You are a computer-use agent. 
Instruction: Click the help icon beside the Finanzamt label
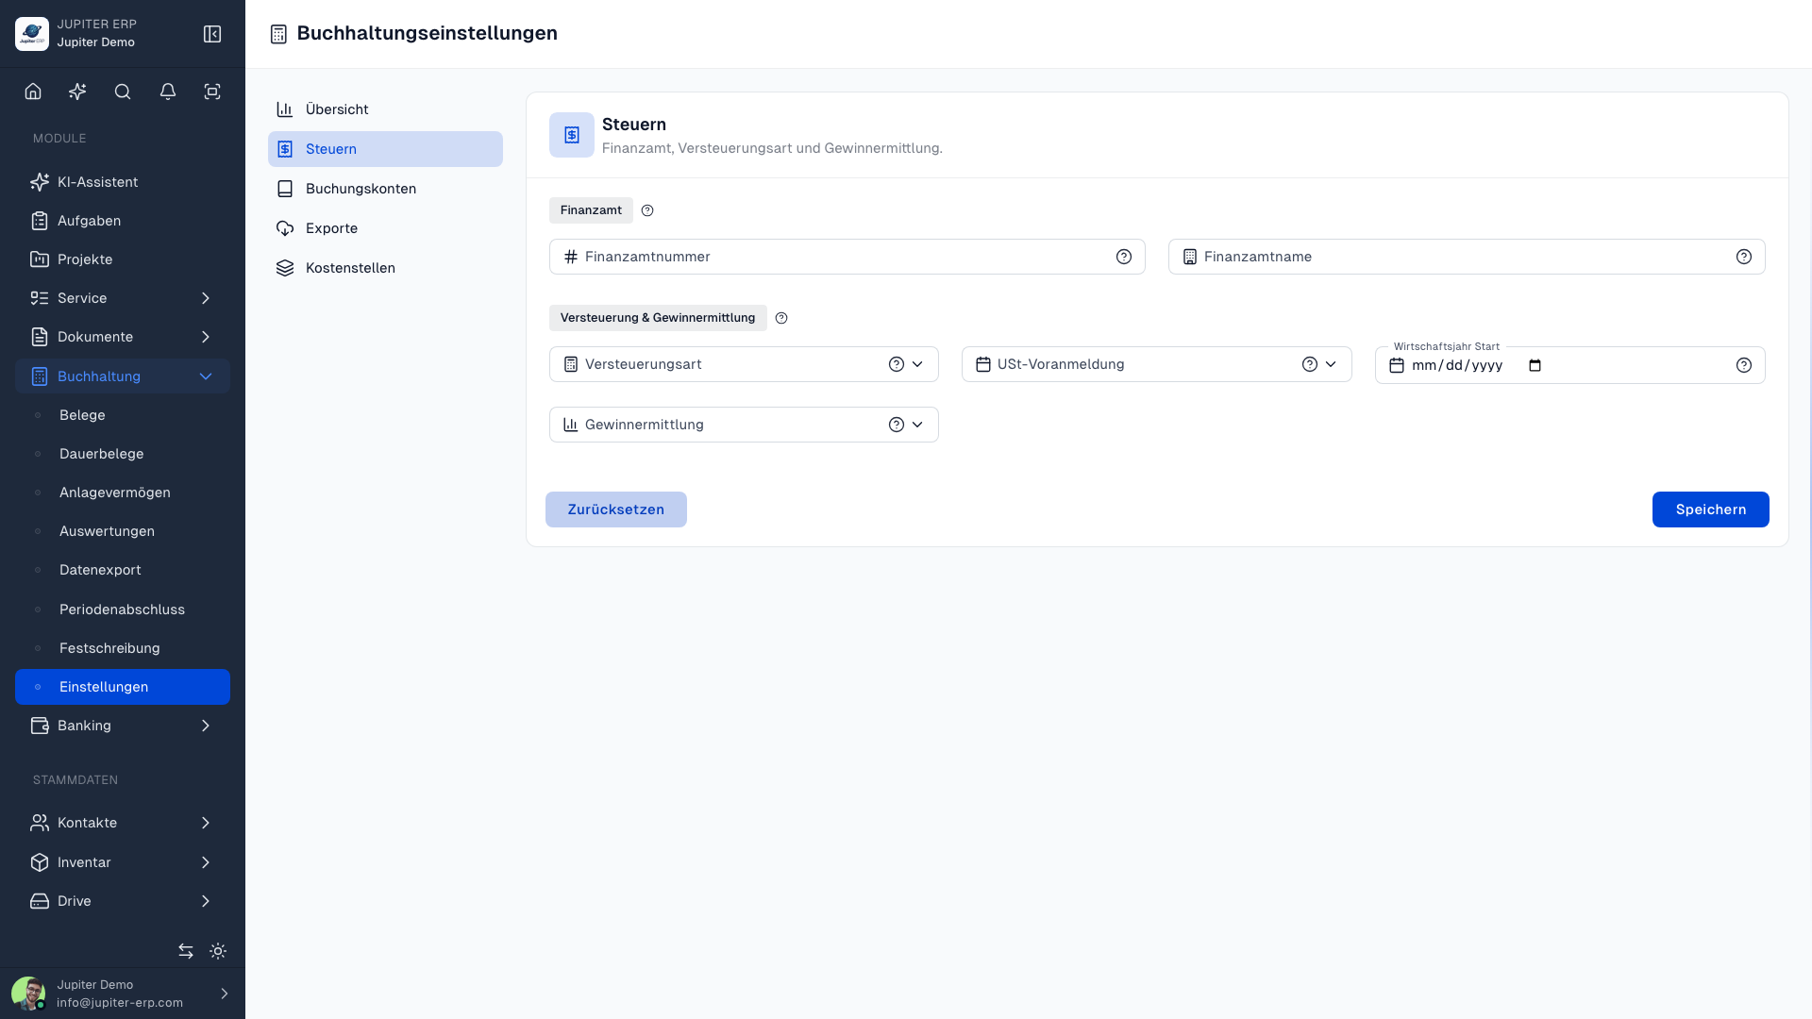(x=647, y=210)
